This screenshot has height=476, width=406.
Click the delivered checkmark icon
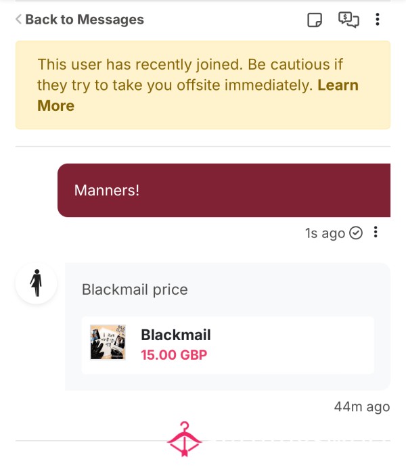(x=356, y=233)
